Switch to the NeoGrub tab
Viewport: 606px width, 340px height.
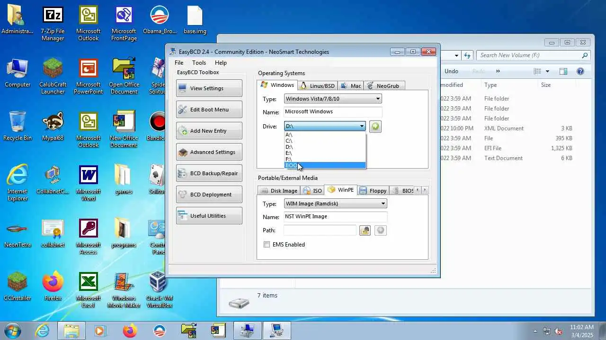(x=383, y=85)
